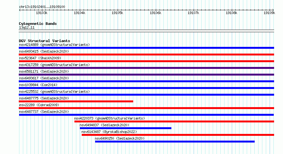This screenshot has height=154, width=283.
Task: Click the short red bar under nsv6487775
Action: [76, 101]
